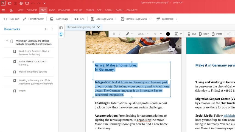The image size is (235, 132).
Task: Click Insert Image tool
Action: (x=59, y=19)
